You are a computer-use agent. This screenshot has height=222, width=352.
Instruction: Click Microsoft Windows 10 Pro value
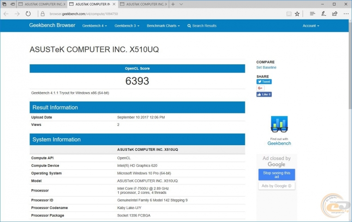(x=144, y=173)
